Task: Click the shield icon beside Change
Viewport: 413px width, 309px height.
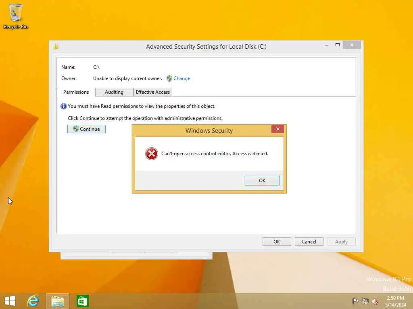Action: (169, 78)
